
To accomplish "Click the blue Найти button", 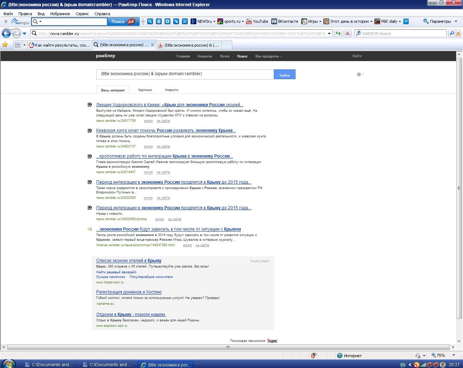I will pyautogui.click(x=285, y=74).
